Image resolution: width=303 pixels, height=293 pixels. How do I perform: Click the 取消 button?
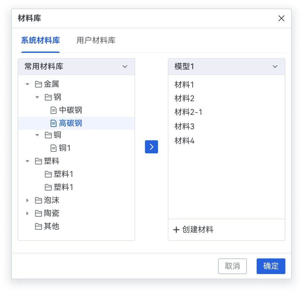(x=232, y=266)
